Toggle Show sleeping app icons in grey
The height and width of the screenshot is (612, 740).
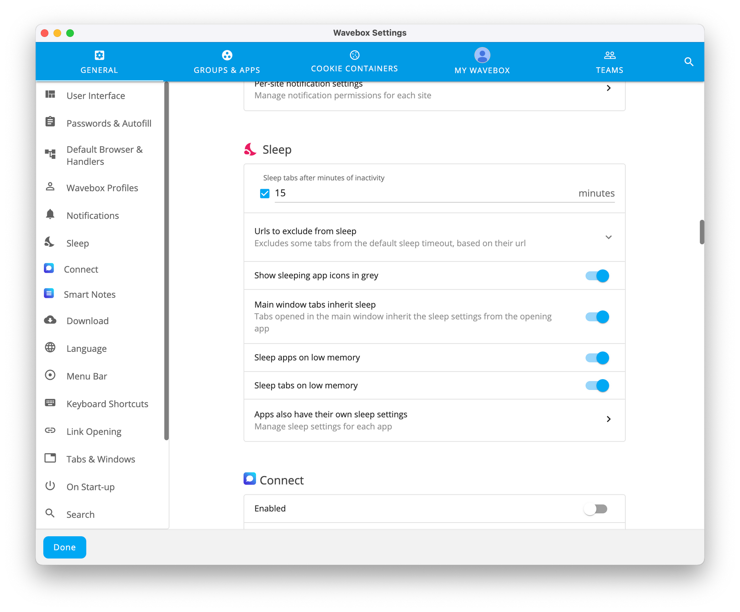(597, 276)
